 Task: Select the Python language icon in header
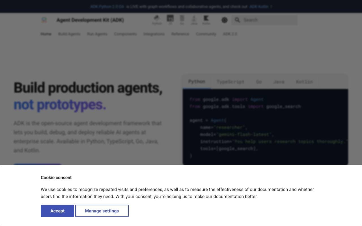pyautogui.click(x=157, y=20)
